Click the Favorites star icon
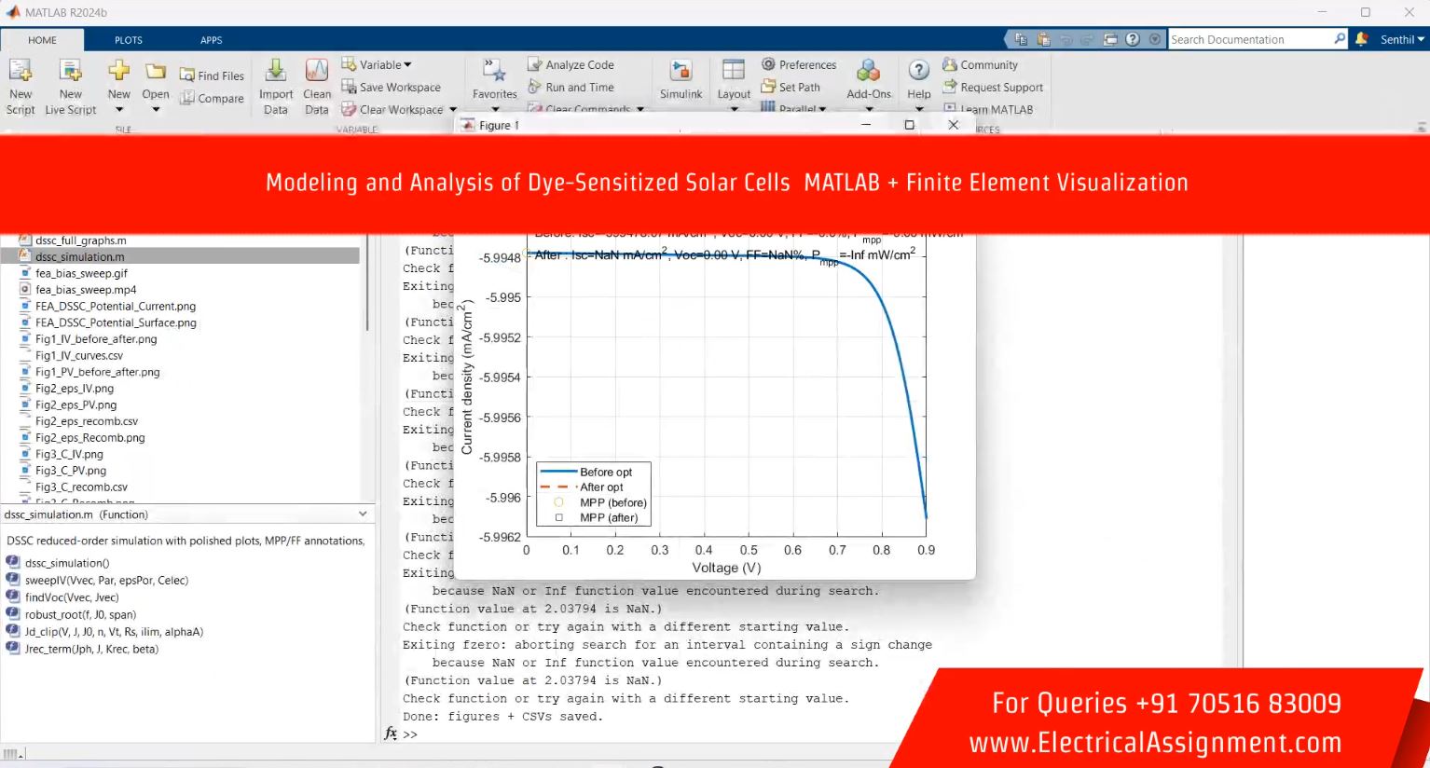1430x768 pixels. pos(494,73)
